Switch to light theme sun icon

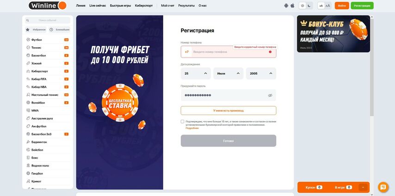[x=302, y=6]
